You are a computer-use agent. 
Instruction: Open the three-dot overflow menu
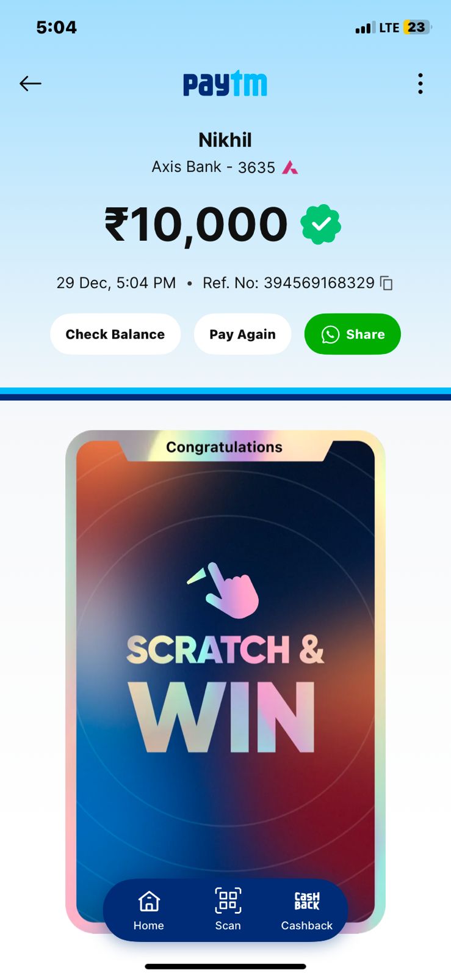click(420, 84)
